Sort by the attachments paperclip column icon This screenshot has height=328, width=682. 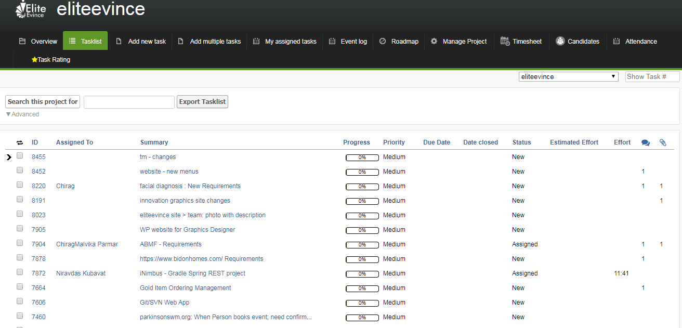point(663,142)
